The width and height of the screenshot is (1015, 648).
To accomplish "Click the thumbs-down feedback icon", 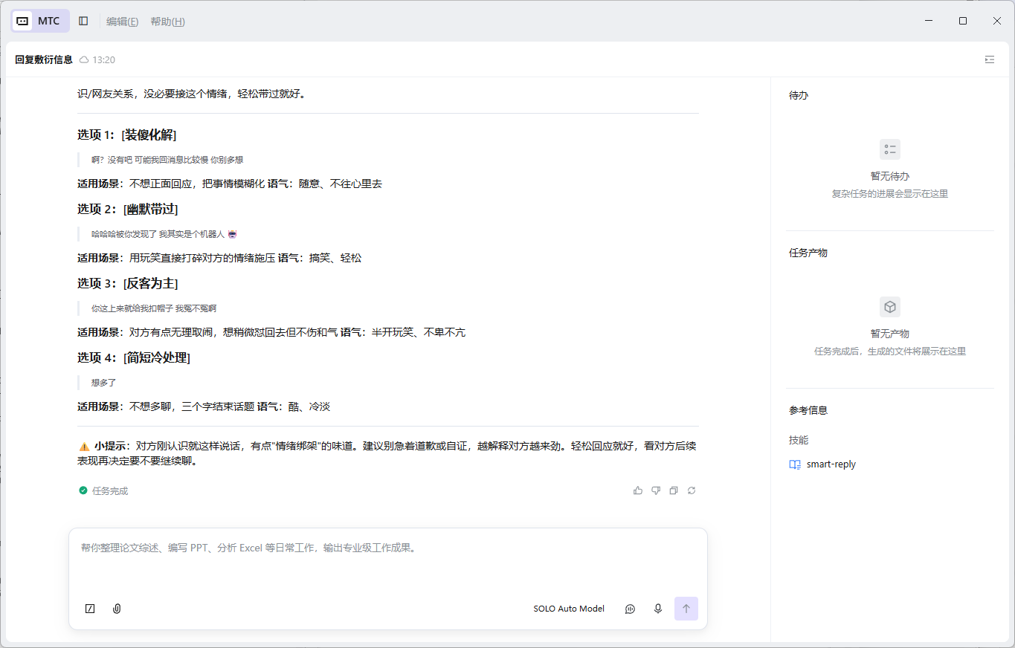I will click(x=656, y=490).
